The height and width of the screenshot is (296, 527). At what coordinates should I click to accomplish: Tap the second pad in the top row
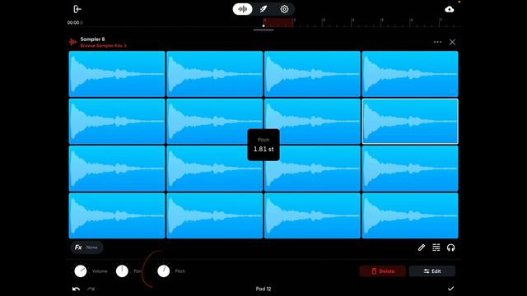pos(214,74)
